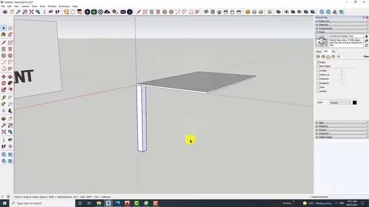Expand the Soften Edges panel
The image size is (369, 207).
(342, 137)
